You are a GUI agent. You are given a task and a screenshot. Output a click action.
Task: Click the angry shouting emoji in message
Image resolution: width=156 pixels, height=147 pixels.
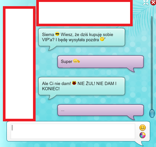[74, 83]
